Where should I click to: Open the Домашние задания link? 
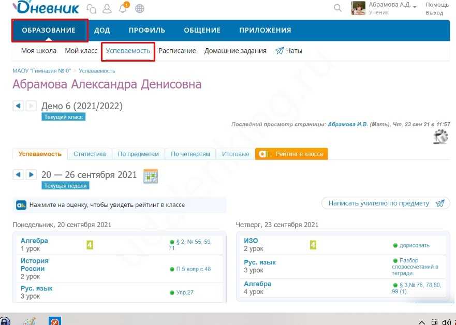click(x=235, y=51)
